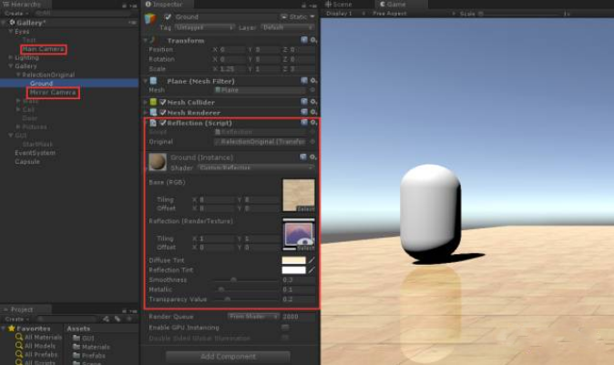Open the Ground material gear settings
Image resolution: width=614 pixels, height=365 pixels.
point(314,157)
